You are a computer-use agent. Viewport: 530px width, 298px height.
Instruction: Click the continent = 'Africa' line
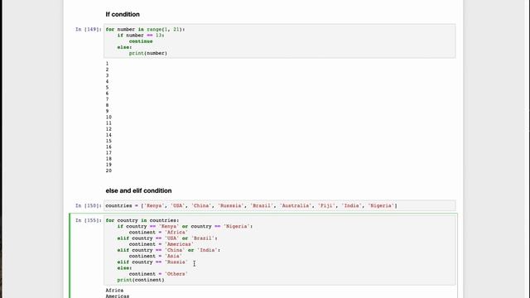point(158,233)
